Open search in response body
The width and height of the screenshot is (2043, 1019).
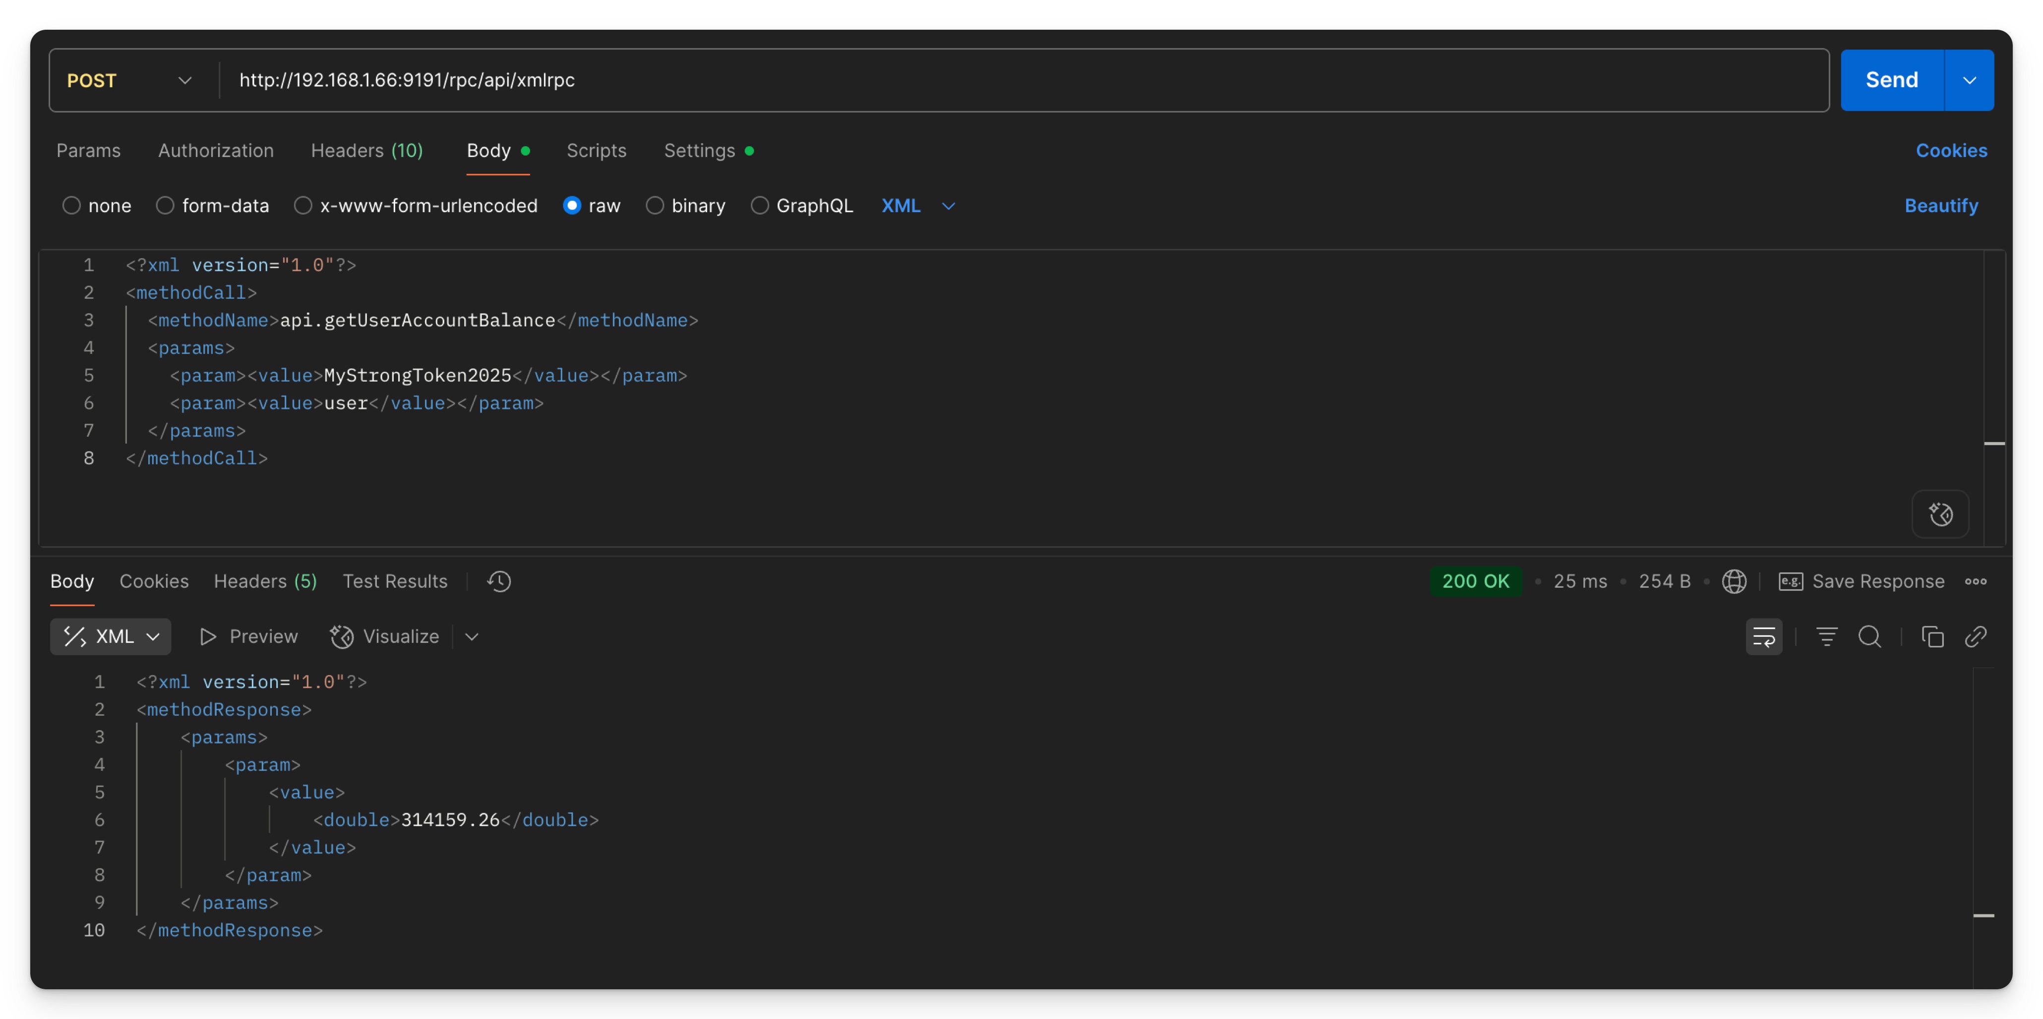pyautogui.click(x=1869, y=637)
